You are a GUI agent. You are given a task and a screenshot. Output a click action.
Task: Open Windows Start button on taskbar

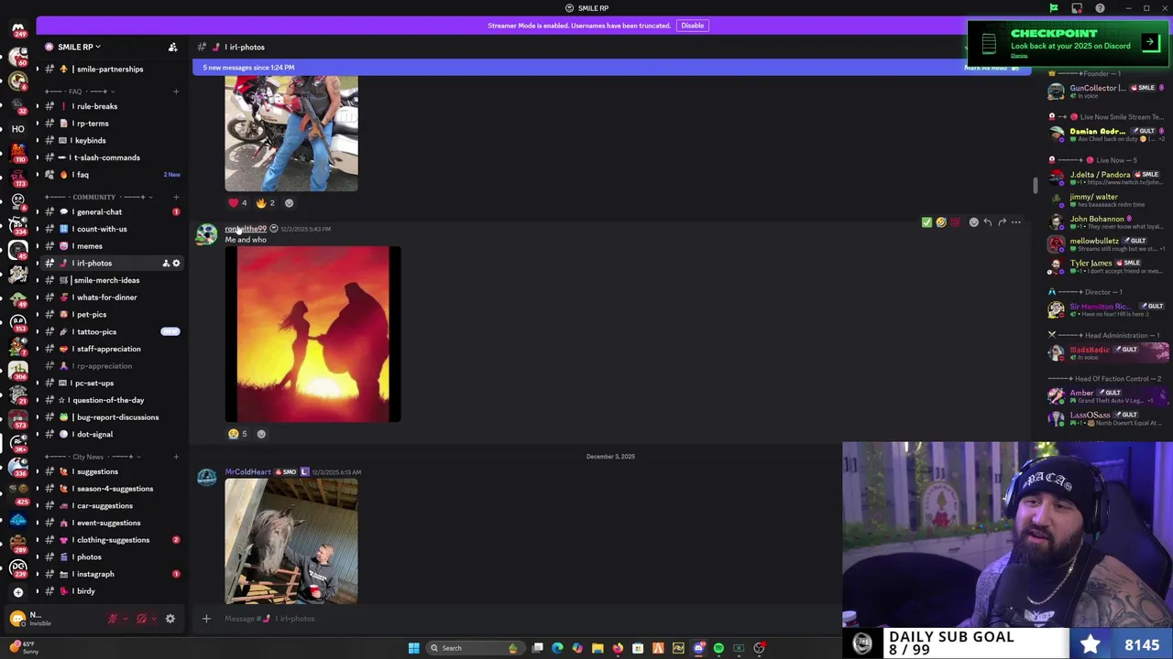(413, 648)
